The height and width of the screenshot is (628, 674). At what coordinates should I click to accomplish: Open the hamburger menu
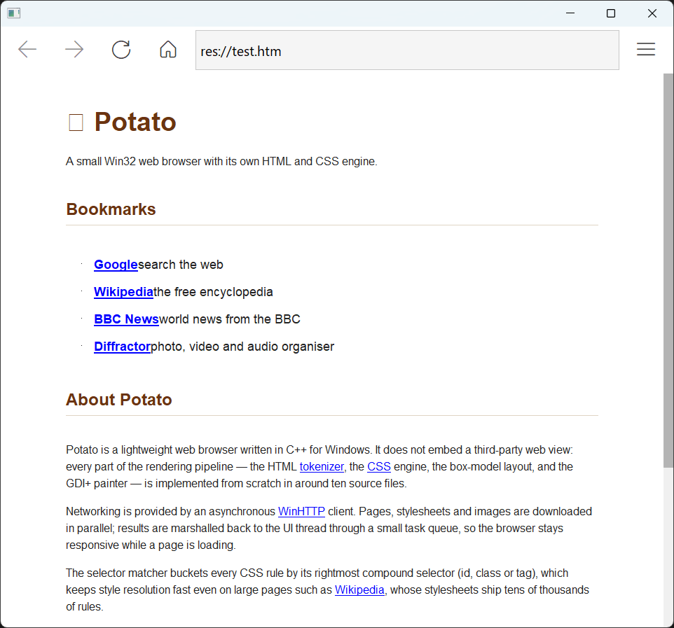(x=646, y=50)
